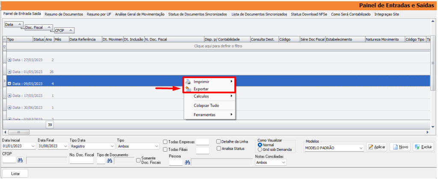
Task: Click the horizontal scrollbar thumb of the grid
Action: coord(19,132)
